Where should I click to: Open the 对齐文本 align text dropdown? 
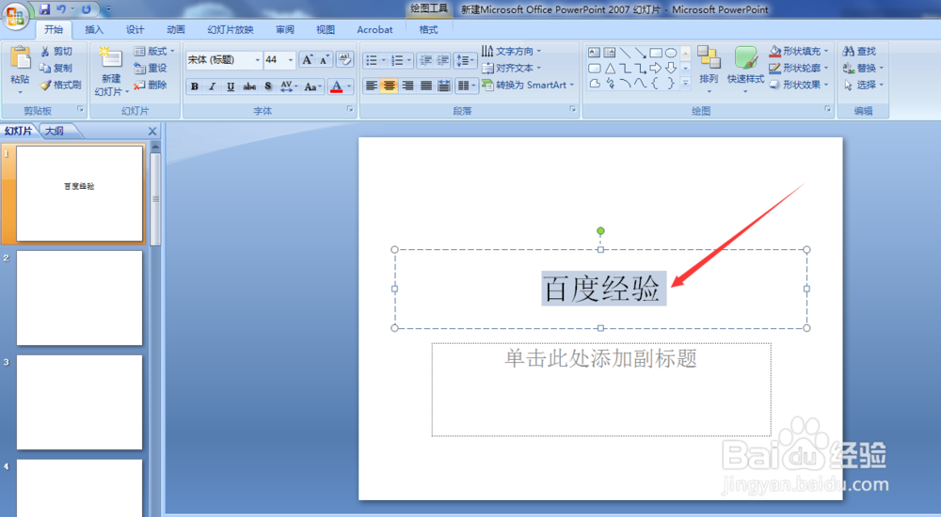pos(511,68)
